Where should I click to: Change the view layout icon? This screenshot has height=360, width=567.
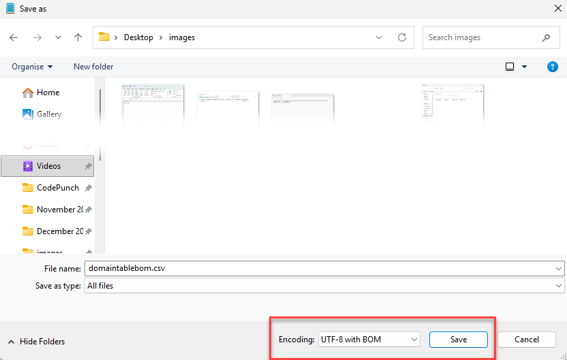(510, 67)
